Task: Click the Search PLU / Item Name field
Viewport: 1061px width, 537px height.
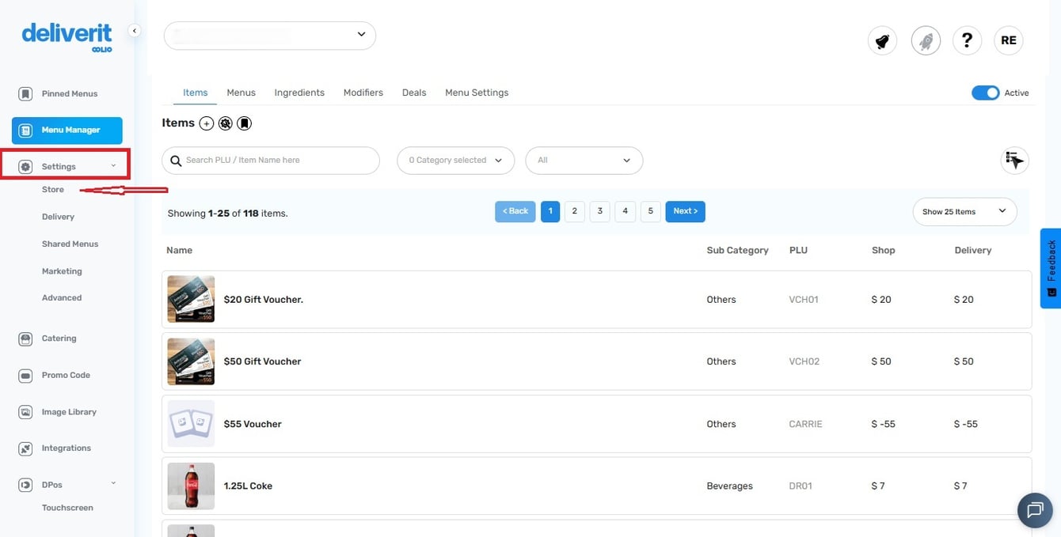Action: pyautogui.click(x=271, y=161)
